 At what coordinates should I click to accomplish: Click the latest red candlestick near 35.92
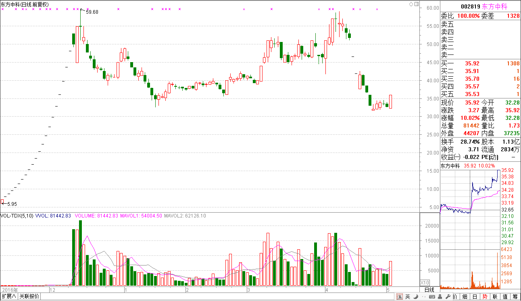pyautogui.click(x=390, y=101)
